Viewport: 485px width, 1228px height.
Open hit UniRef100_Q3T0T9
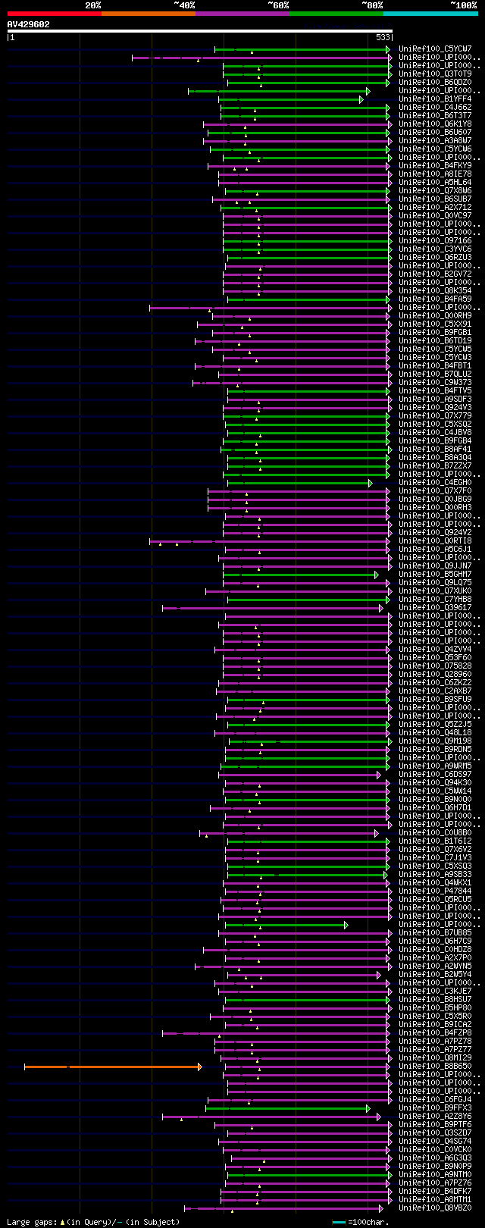point(435,74)
